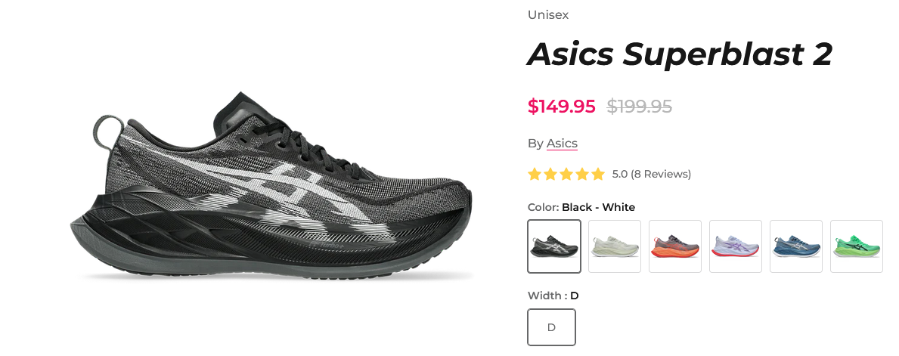Open the large black shoe product image
Viewport: 899px width, 356px height.
(x=271, y=186)
